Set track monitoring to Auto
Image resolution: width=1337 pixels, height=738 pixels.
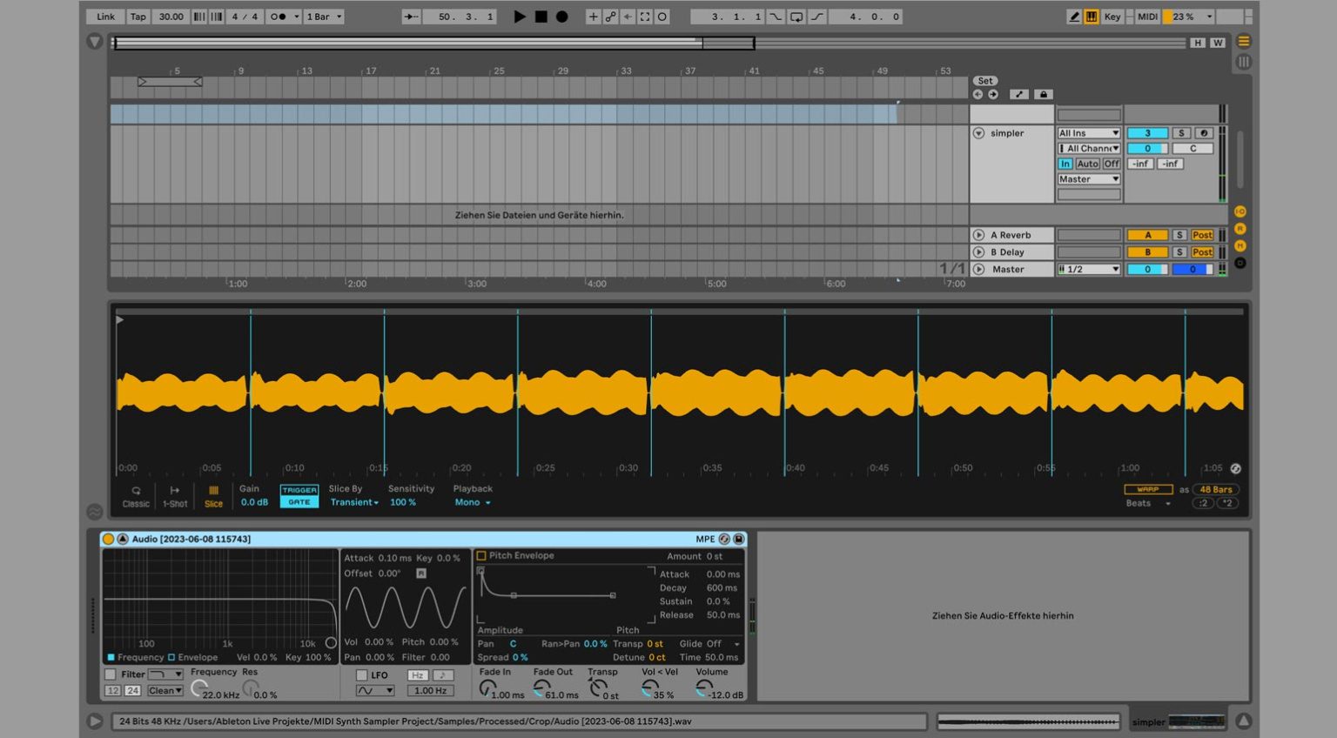tap(1086, 164)
